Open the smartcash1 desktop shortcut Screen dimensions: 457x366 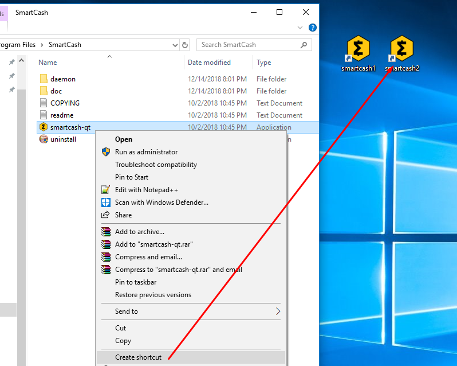(358, 53)
